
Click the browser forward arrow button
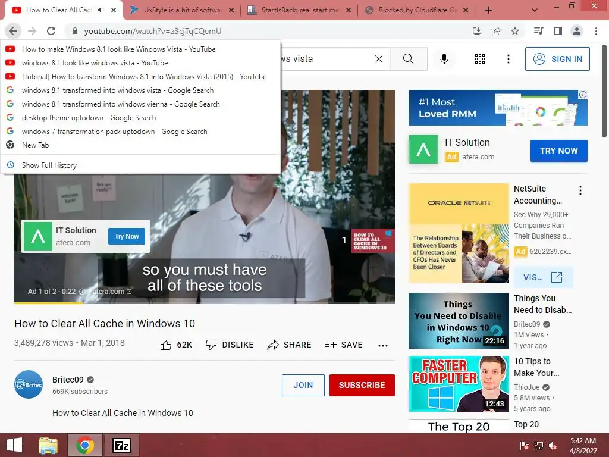click(32, 31)
